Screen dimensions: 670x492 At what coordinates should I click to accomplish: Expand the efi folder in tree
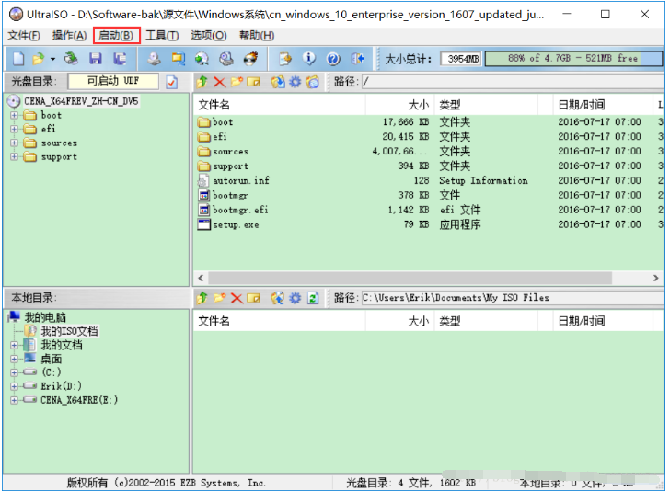(14, 129)
